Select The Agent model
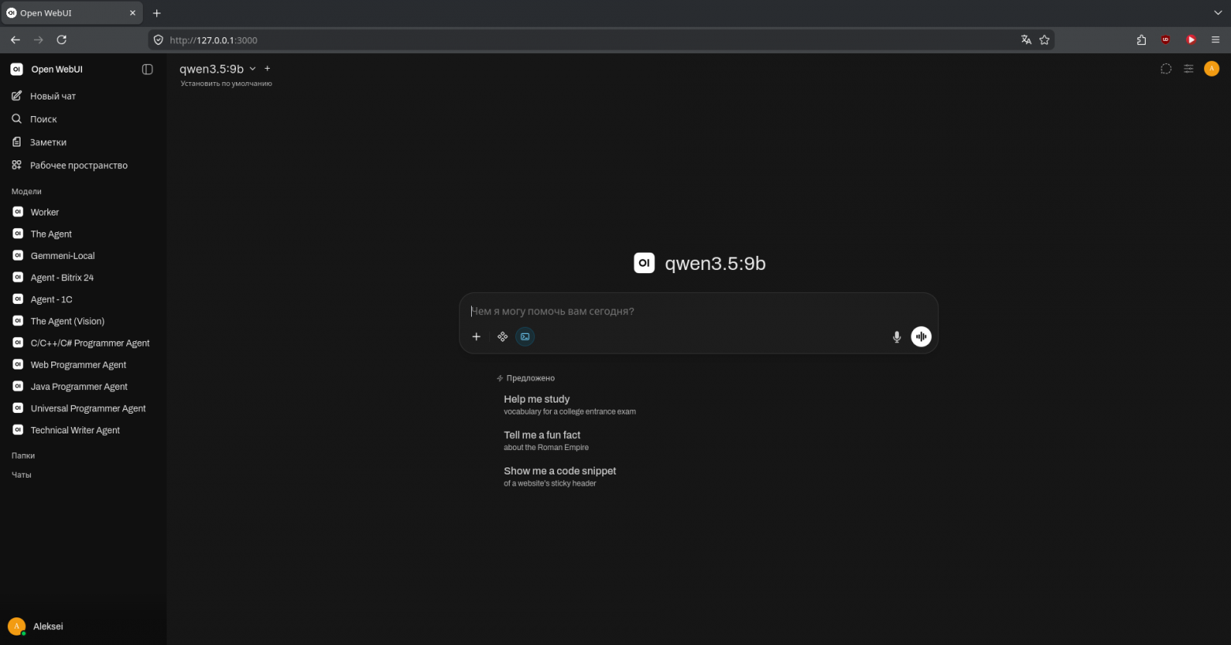 tap(83, 234)
